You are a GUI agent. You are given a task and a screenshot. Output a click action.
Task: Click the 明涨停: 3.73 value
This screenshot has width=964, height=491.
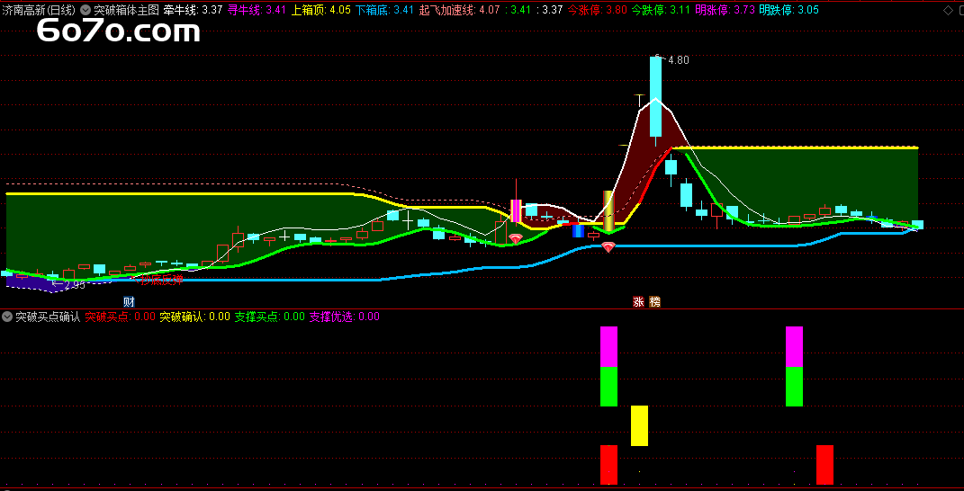(725, 10)
